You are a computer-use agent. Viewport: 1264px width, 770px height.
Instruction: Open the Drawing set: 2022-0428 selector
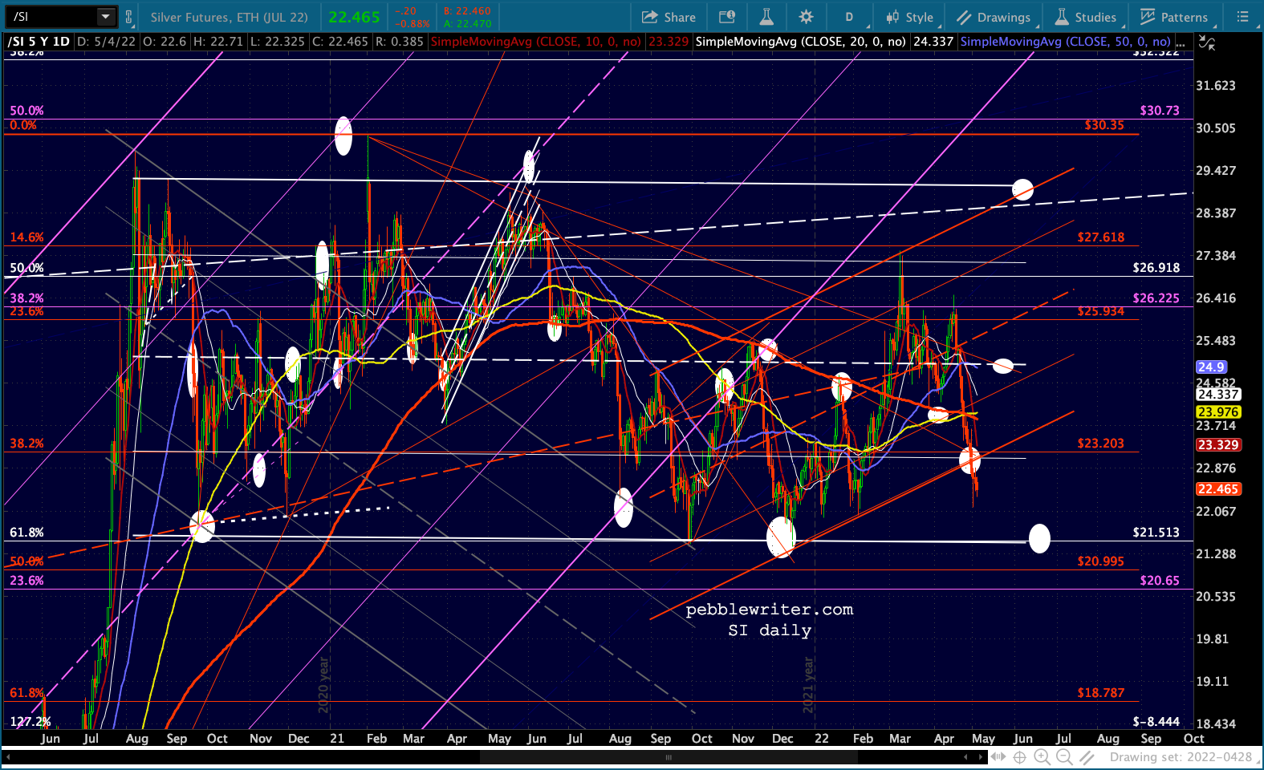coord(1181,757)
